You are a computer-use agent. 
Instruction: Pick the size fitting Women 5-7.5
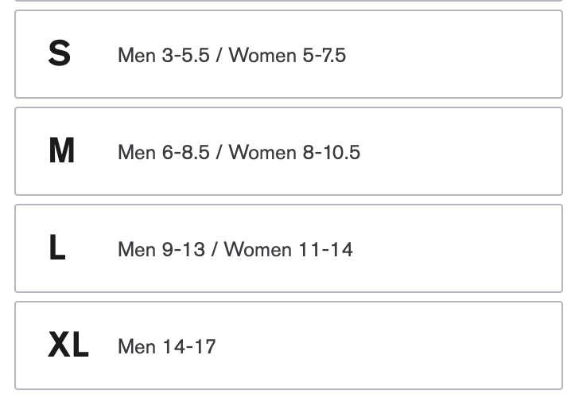point(288,54)
